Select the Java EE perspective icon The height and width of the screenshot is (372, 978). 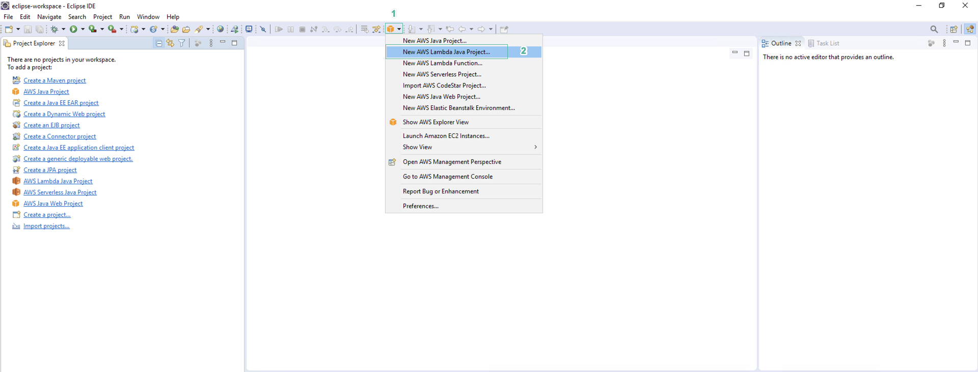click(970, 29)
